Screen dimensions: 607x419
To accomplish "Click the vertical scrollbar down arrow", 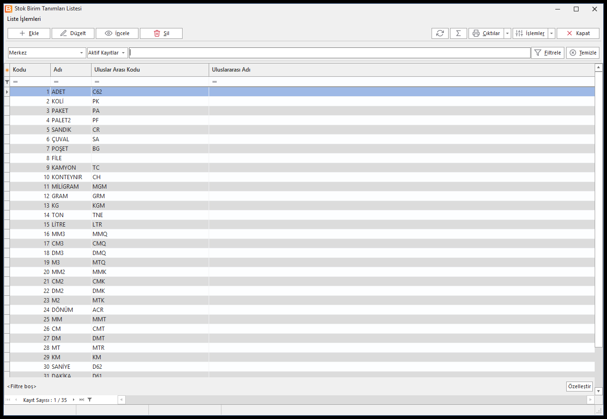I will (598, 391).
